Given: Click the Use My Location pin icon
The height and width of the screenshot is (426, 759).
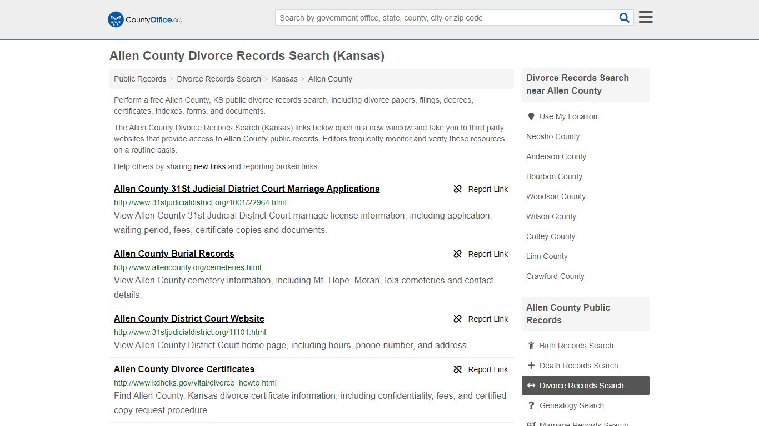Looking at the screenshot, I should (531, 116).
